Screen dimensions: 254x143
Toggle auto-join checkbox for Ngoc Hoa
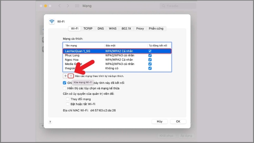pos(150,60)
